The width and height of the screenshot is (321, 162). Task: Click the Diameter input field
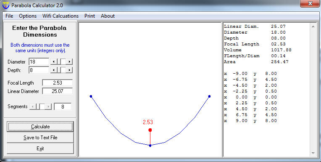pyautogui.click(x=39, y=61)
